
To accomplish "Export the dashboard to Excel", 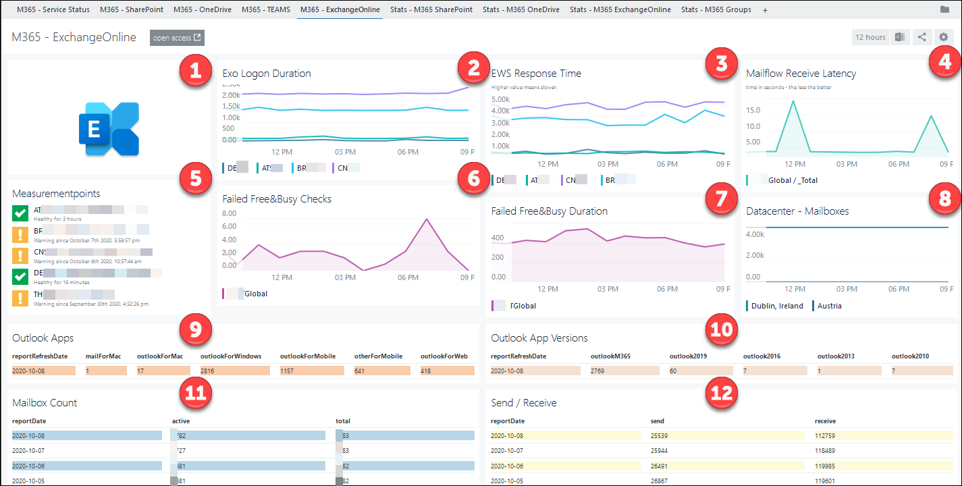I will [899, 37].
